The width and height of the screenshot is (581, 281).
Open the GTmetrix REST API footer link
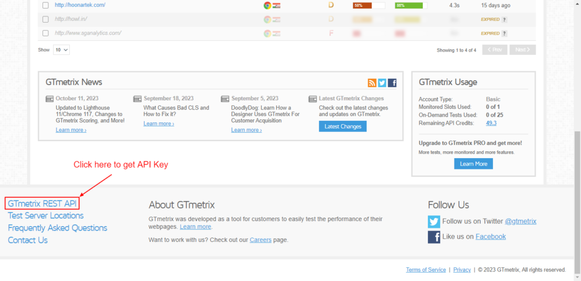pos(42,203)
